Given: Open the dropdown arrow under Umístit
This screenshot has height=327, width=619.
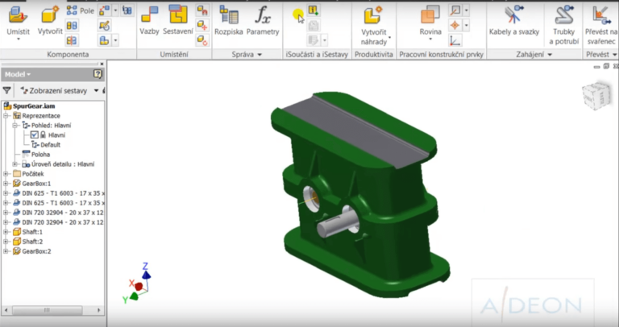Looking at the screenshot, I should (x=19, y=39).
